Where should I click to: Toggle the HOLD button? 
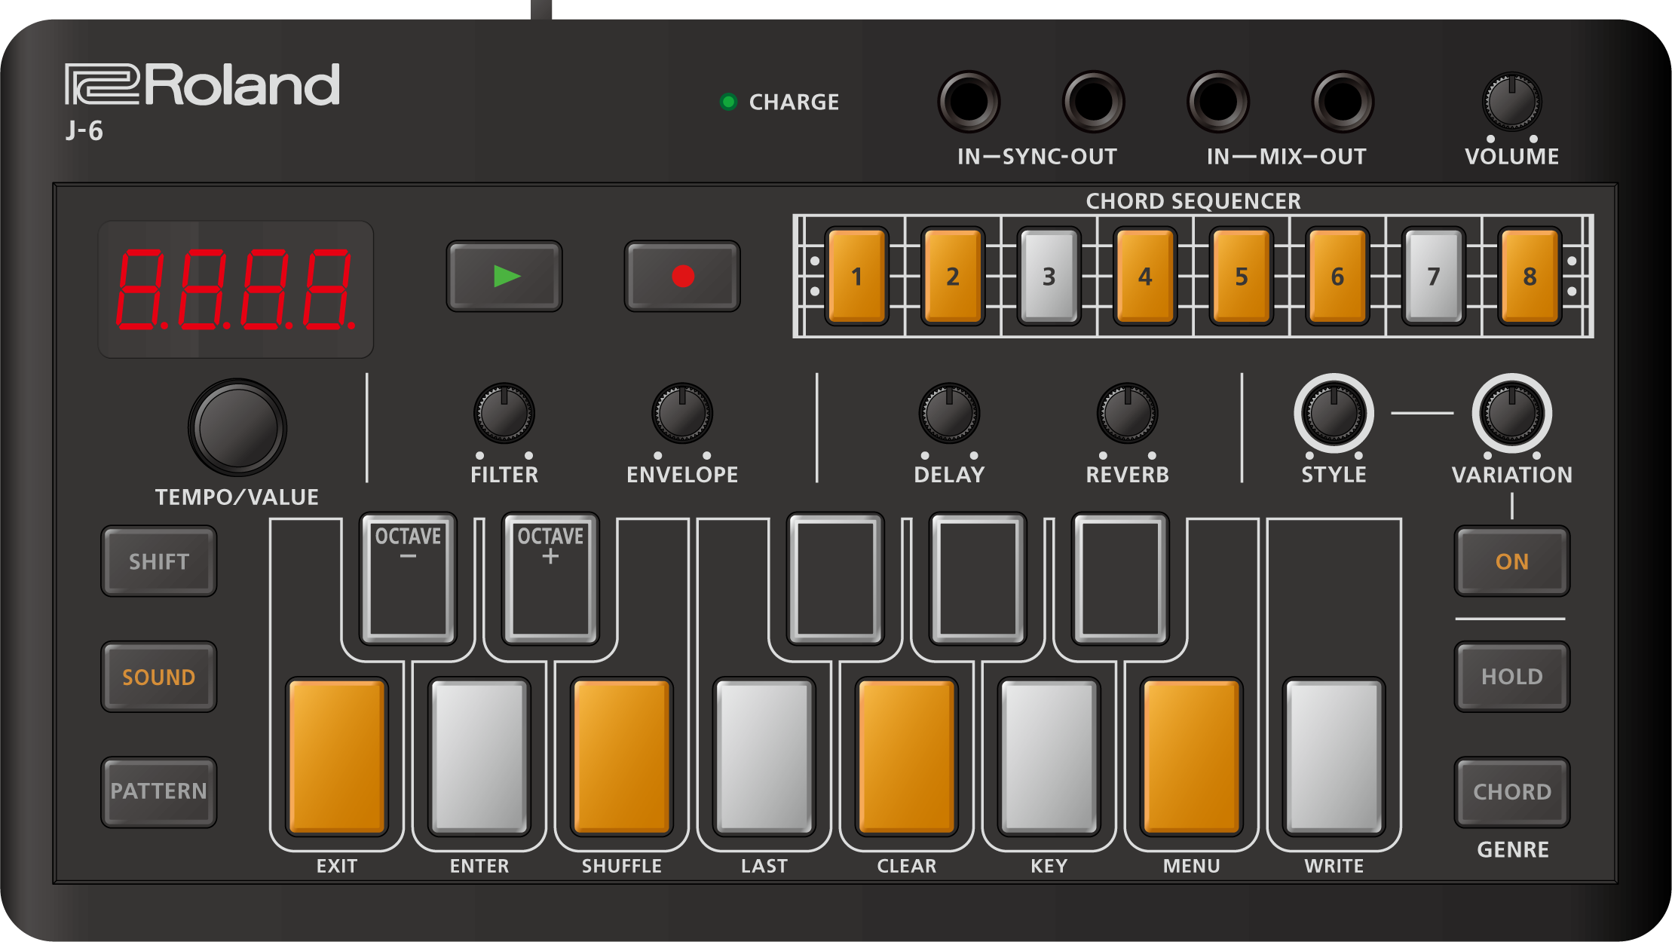tap(1512, 677)
